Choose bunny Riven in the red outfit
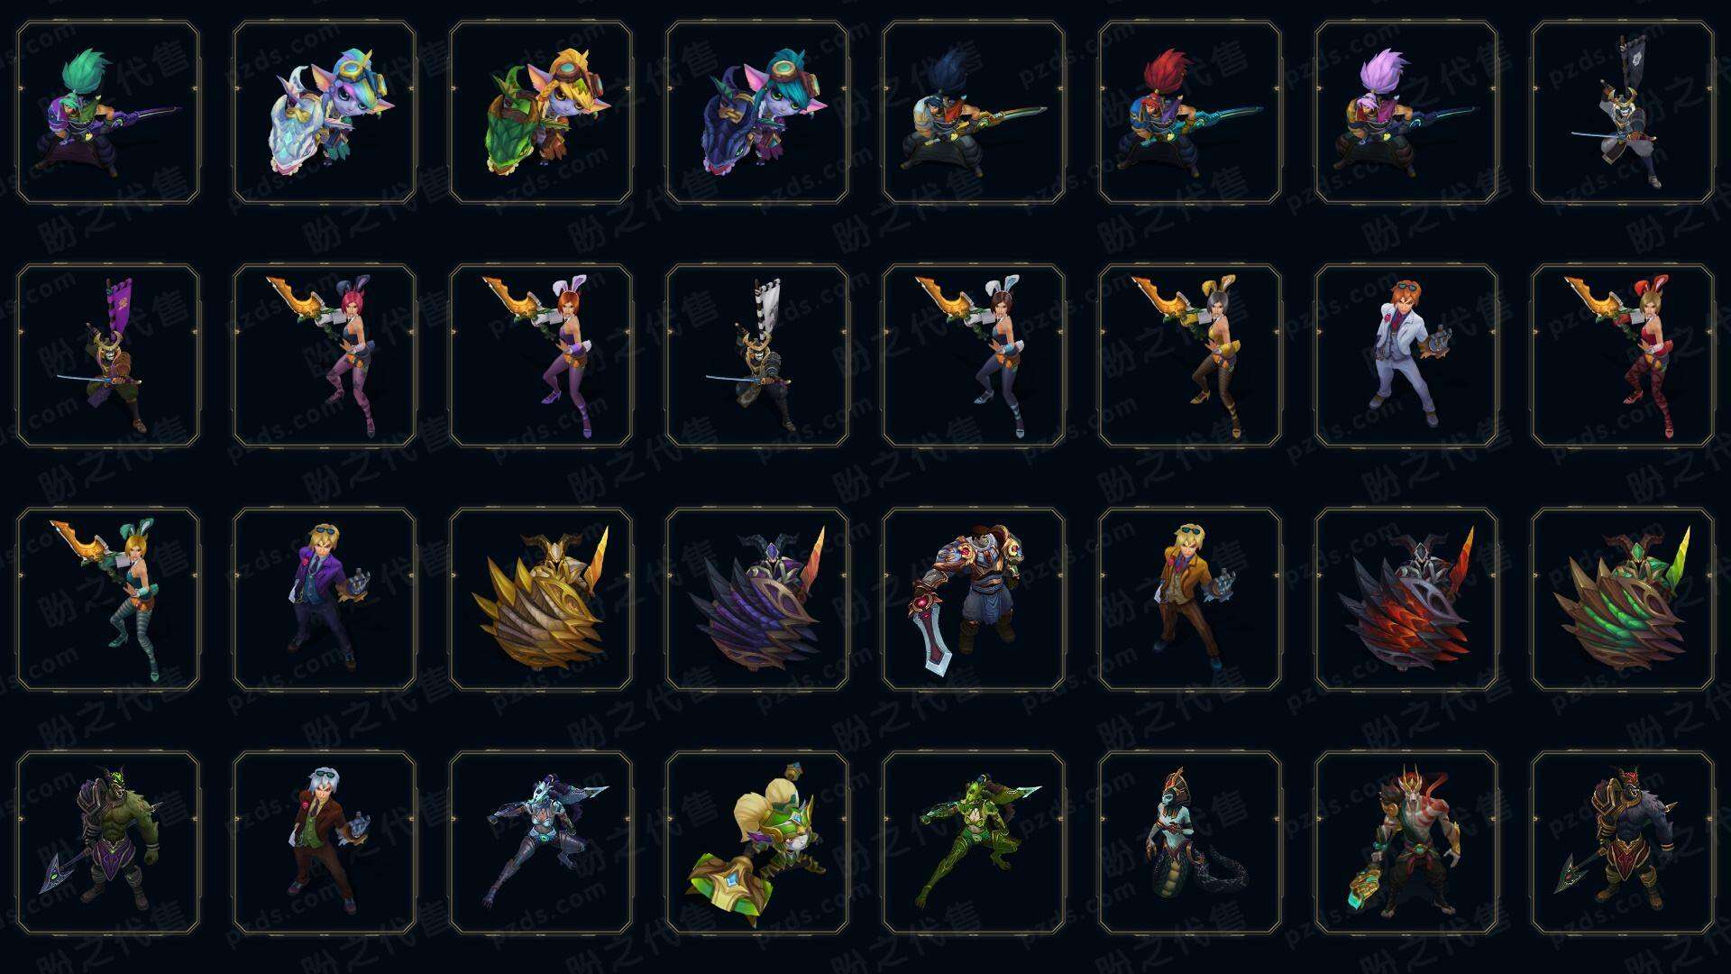The image size is (1731, 974). point(1623,355)
